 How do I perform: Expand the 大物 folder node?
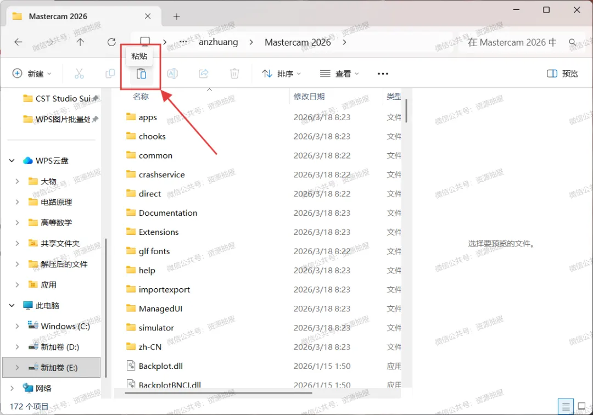tap(17, 181)
